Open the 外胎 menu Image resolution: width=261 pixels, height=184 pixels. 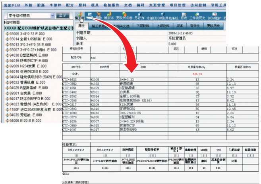click(29, 5)
